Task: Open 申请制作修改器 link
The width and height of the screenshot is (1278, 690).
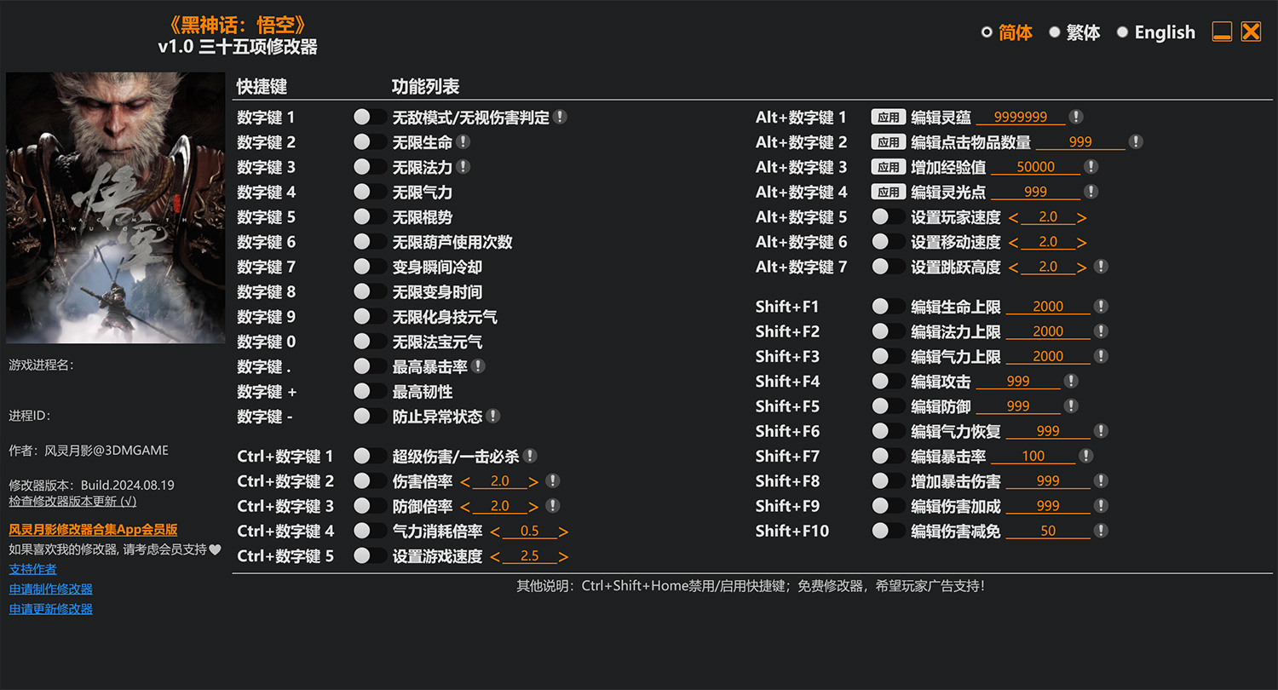Action: click(x=50, y=589)
